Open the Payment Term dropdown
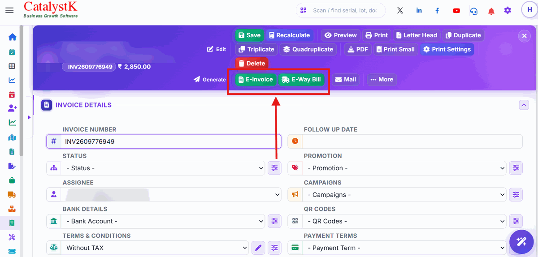 coord(404,248)
